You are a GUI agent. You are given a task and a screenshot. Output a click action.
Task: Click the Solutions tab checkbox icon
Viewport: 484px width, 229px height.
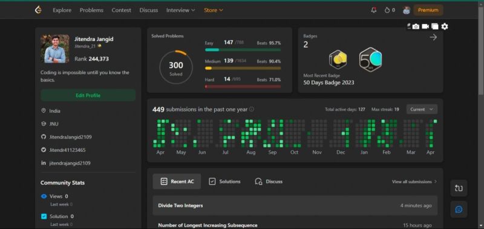212,181
